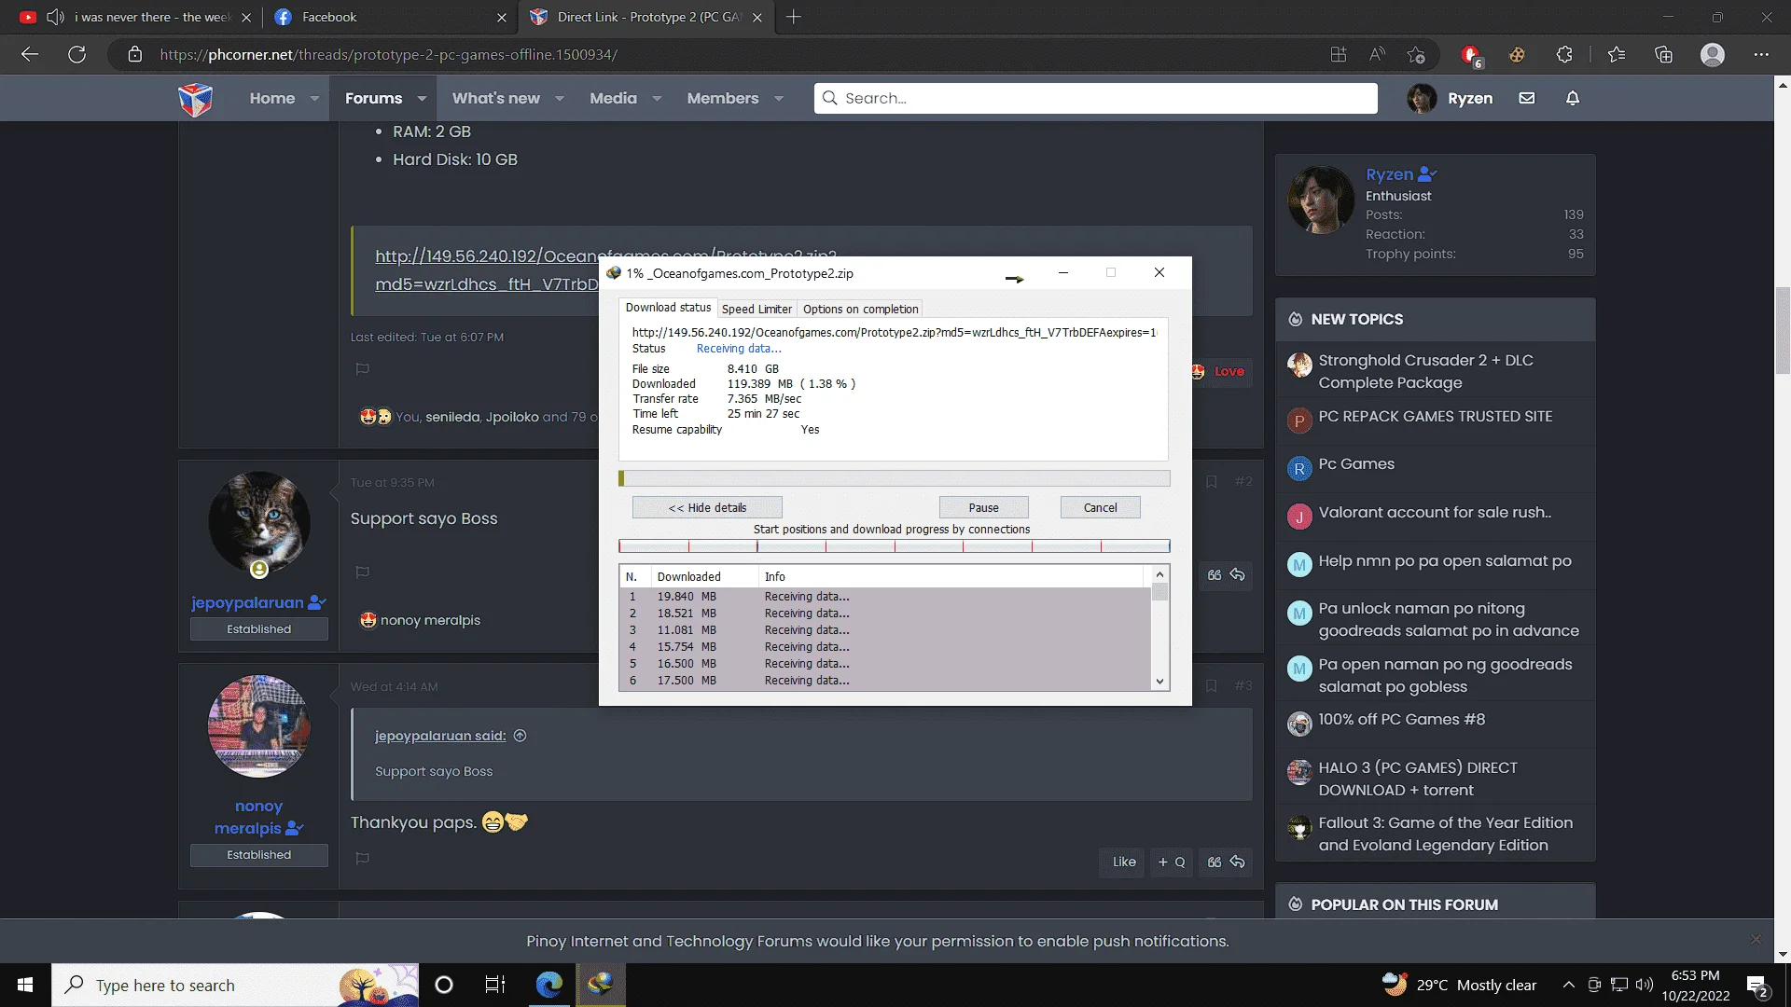Add nonoy meralpis post to multi-quote
Viewport: 1791px width, 1007px height.
pyautogui.click(x=1171, y=862)
